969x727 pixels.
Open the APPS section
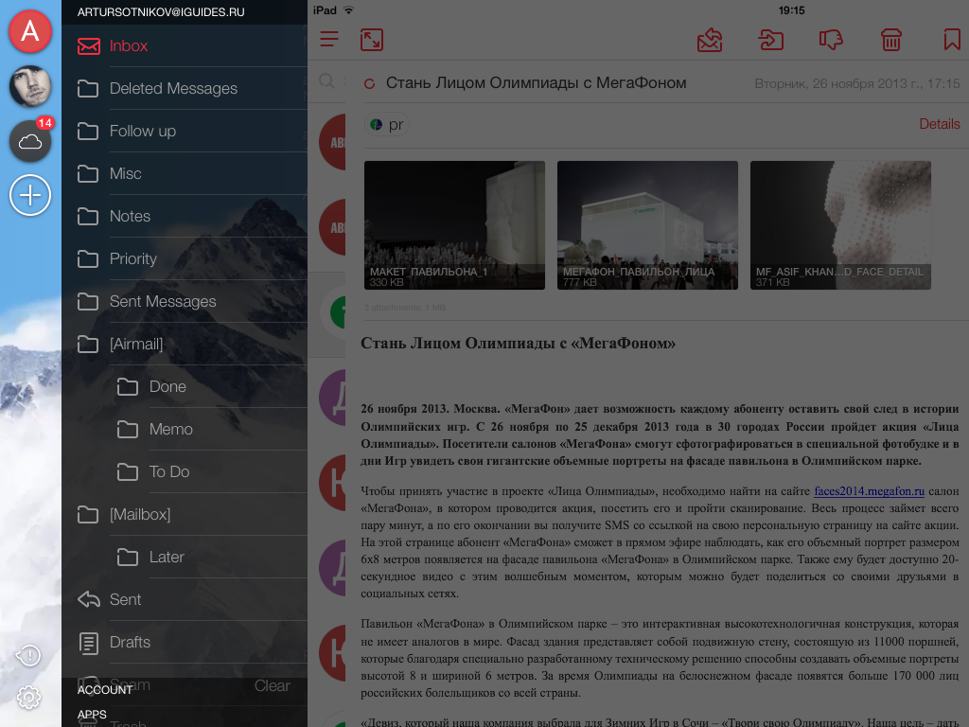[x=92, y=715]
